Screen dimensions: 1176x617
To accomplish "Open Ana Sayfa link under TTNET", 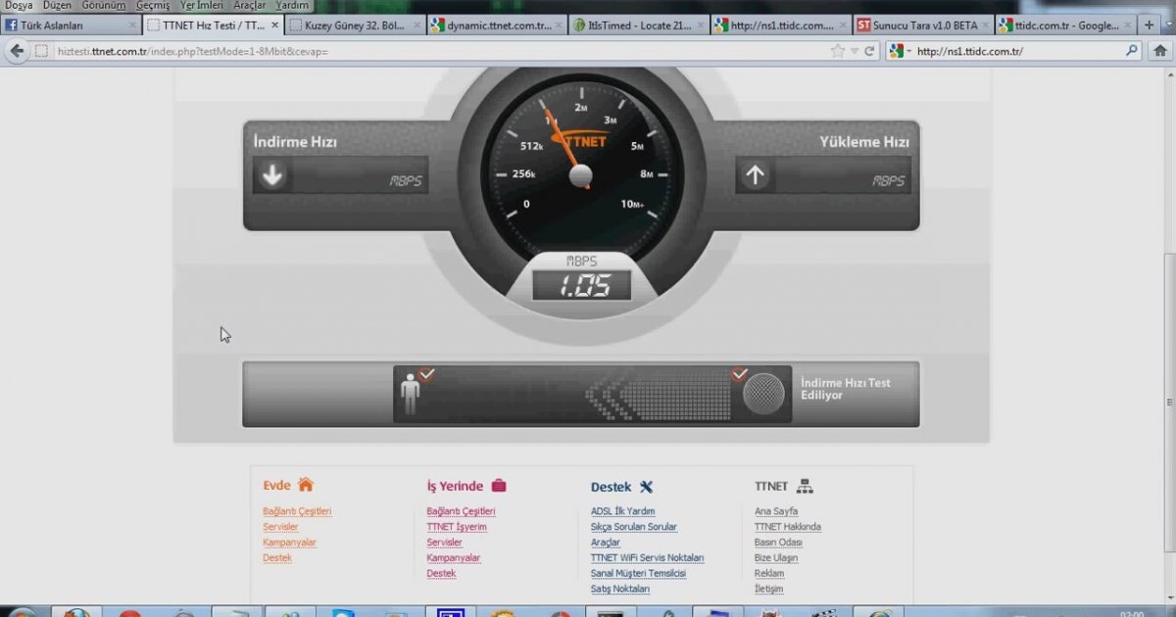I will pos(776,511).
